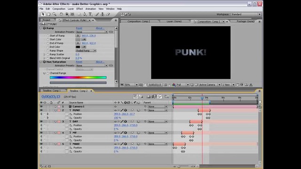Click Reset link for Hue/Saturation effect
301x169 pixels.
pos(79,62)
